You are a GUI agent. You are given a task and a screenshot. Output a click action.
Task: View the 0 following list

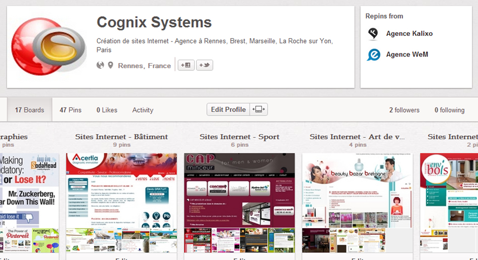pyautogui.click(x=449, y=110)
